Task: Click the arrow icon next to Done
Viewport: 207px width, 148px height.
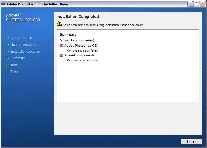Action: [x=8, y=72]
